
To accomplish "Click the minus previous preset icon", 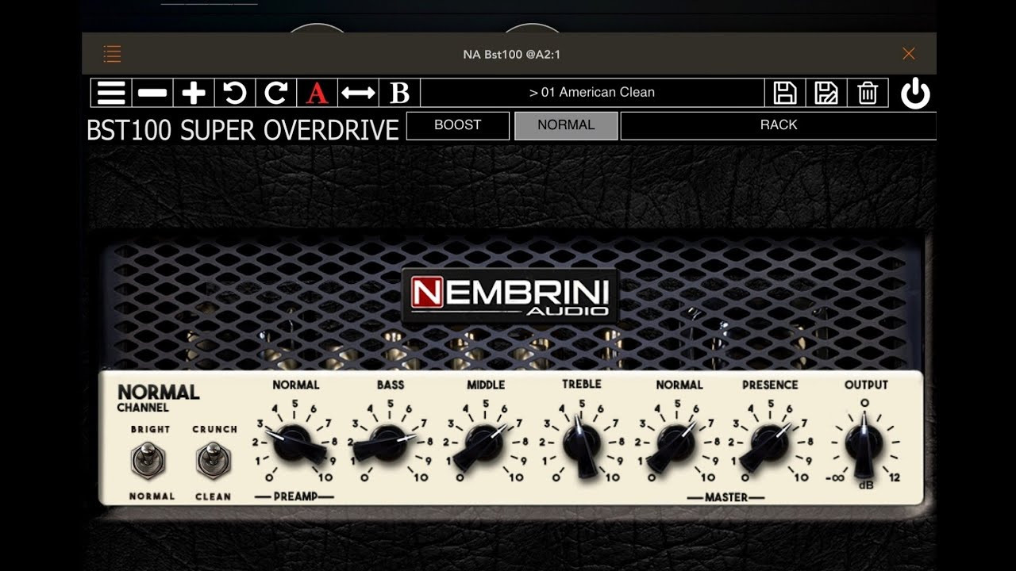I will tap(152, 93).
